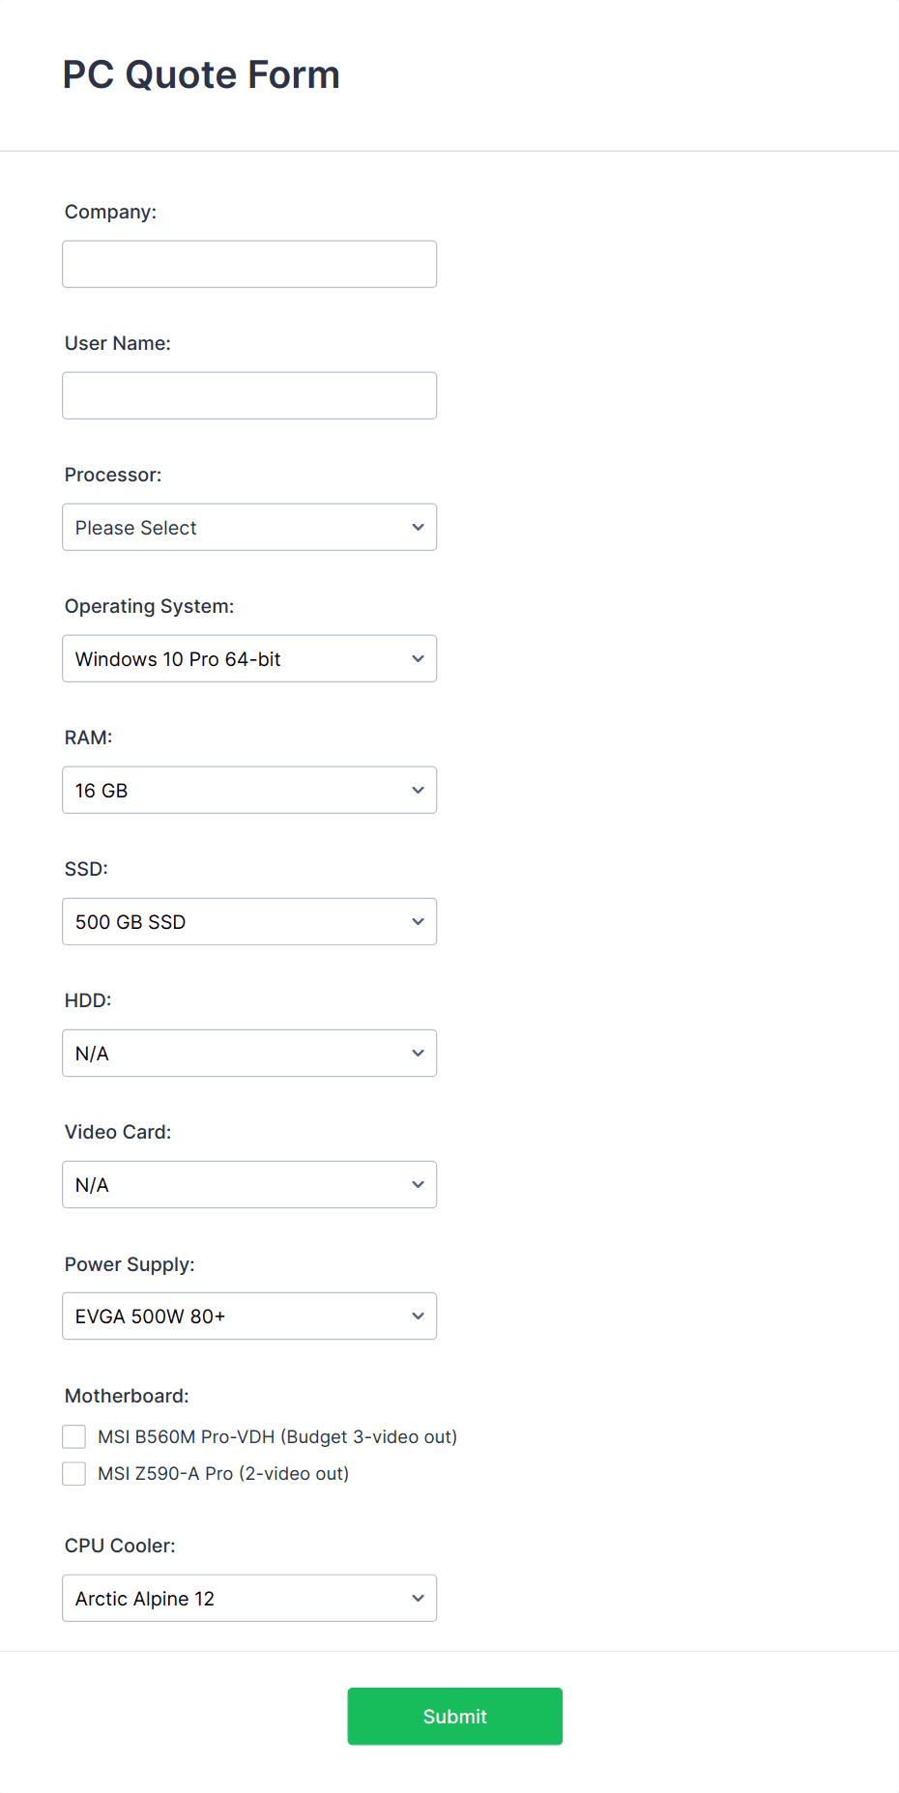The width and height of the screenshot is (899, 1793).
Task: Click the CPU Cooler dropdown arrow
Action: 418,1598
